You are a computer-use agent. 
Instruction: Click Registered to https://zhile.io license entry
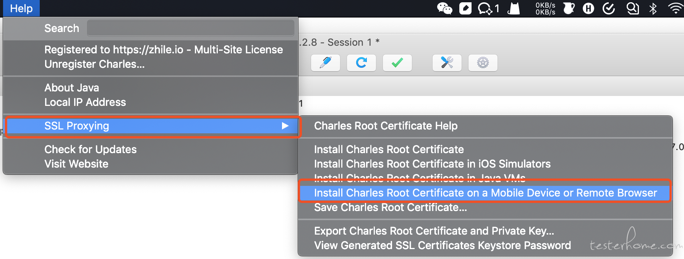coord(164,50)
